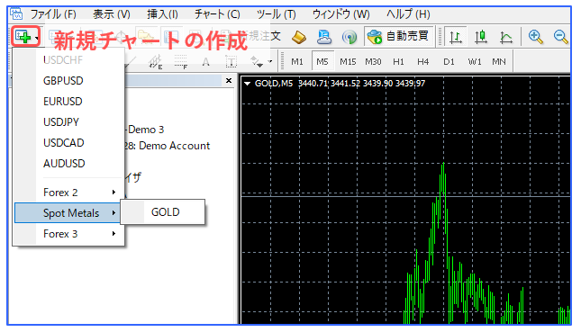Viewport: 581px width, 332px height.
Task: Select the H1 timeframe button
Action: point(398,62)
